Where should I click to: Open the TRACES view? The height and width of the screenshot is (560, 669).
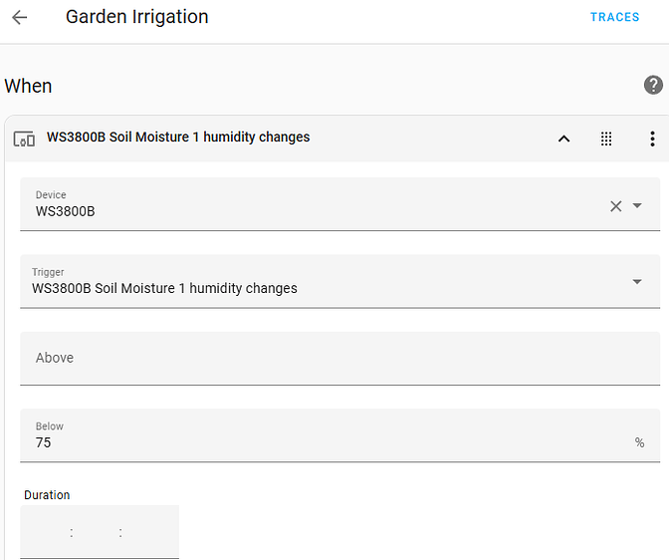(x=614, y=17)
